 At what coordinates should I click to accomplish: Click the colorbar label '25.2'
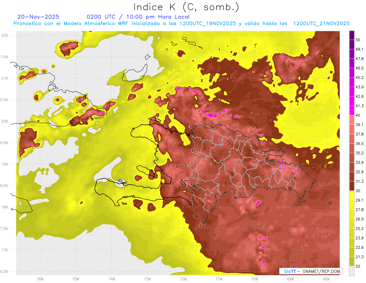pyautogui.click(x=360, y=229)
